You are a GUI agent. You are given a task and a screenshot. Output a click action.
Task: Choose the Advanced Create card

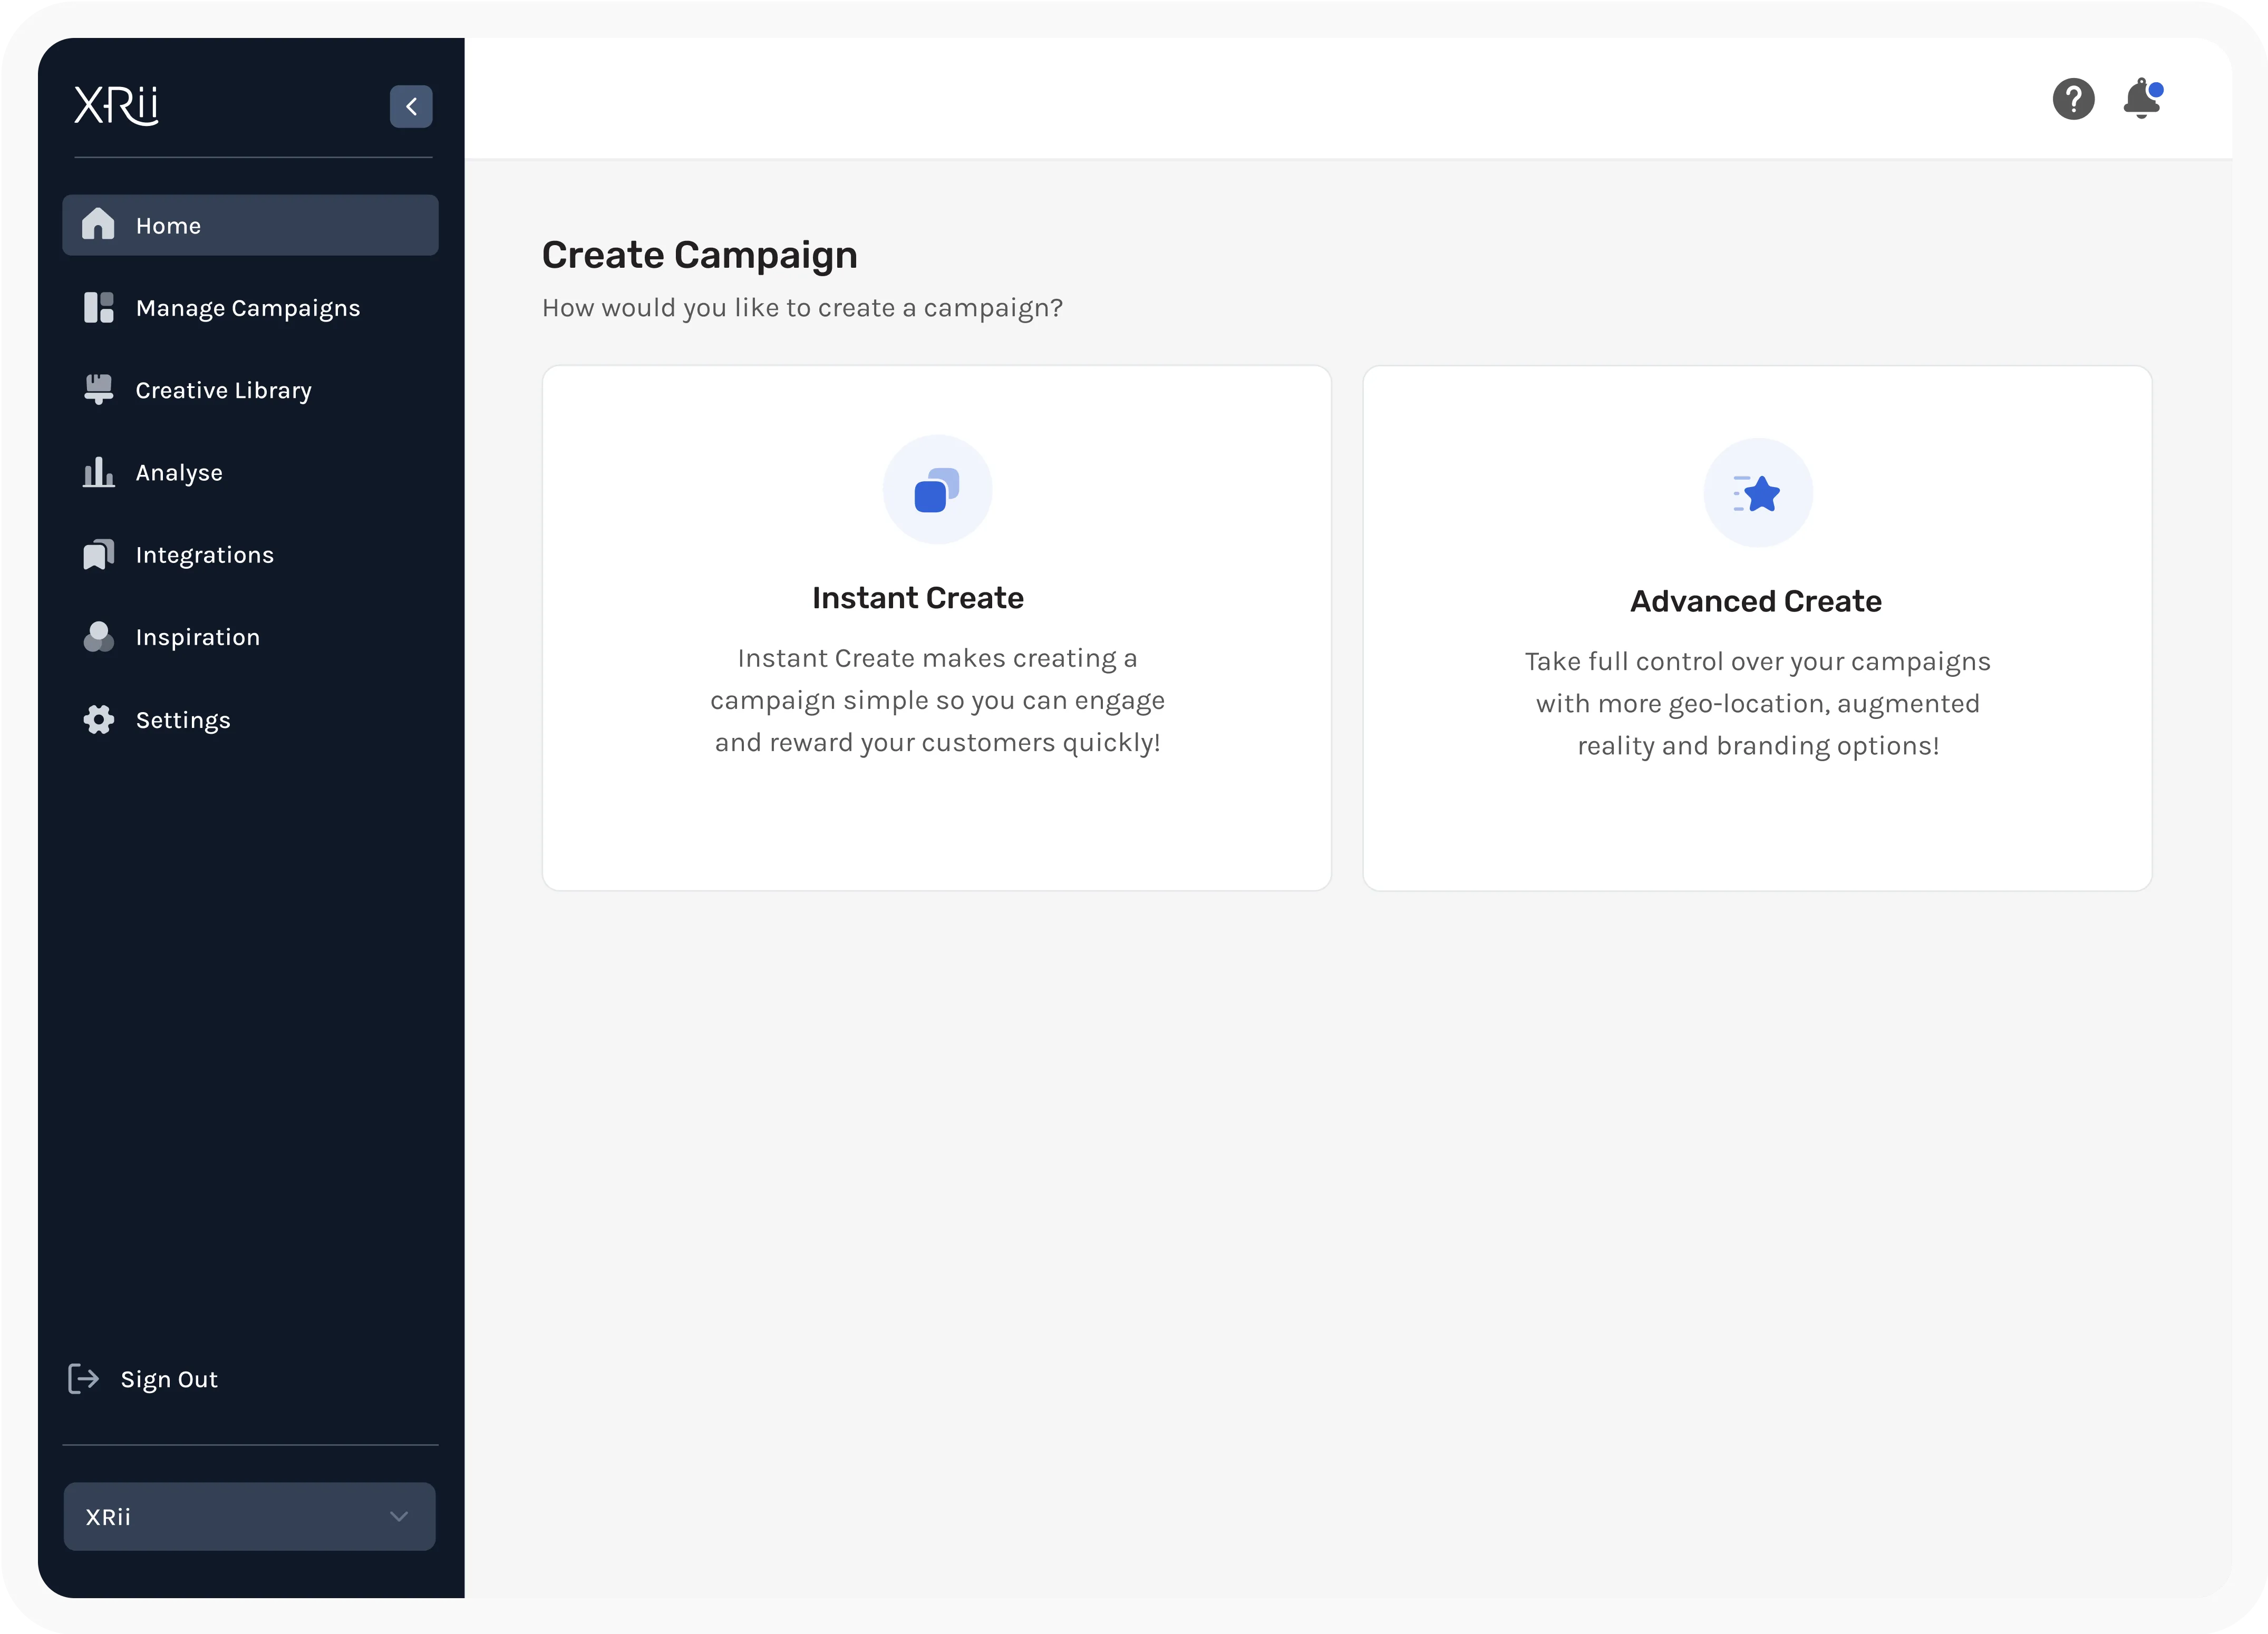click(1756, 628)
